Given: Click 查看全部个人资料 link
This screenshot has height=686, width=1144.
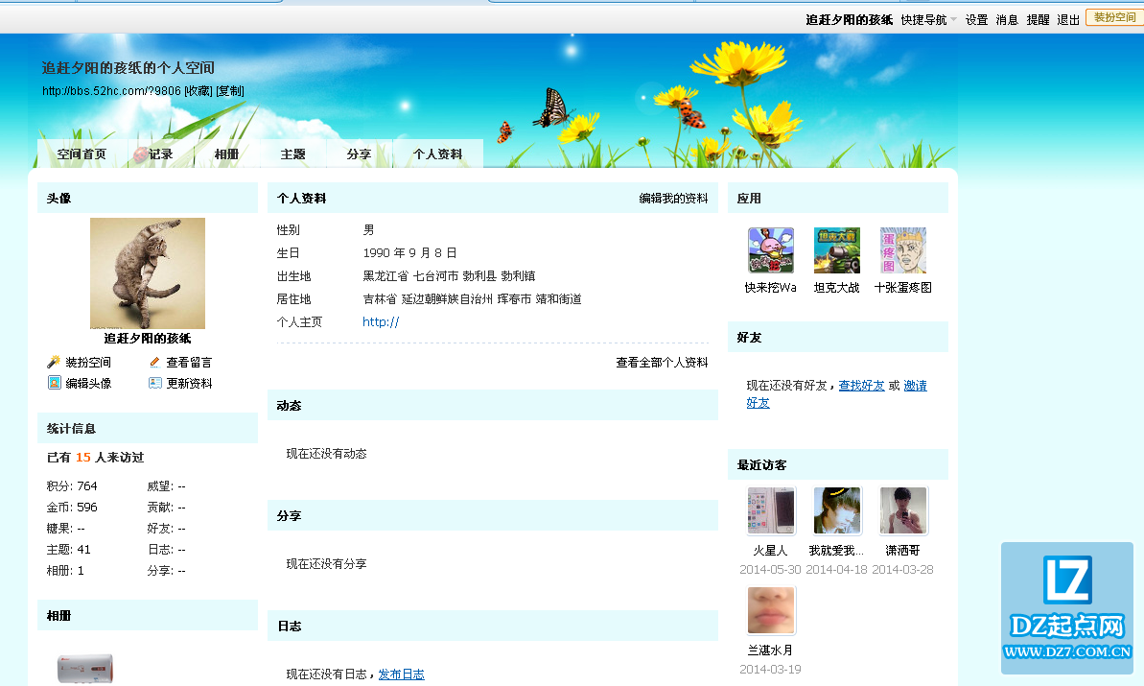Looking at the screenshot, I should (662, 363).
